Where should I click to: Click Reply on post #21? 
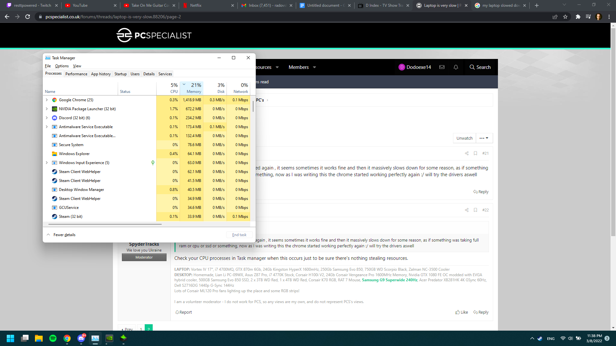pyautogui.click(x=481, y=192)
